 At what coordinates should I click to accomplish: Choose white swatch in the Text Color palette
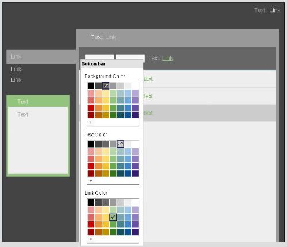coord(135,144)
